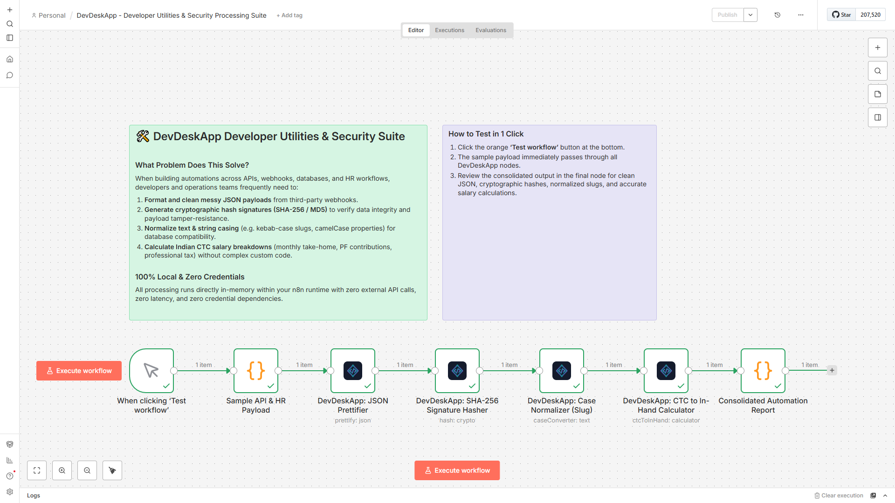Select the SHA-256 Signature Hasher node

pos(457,371)
